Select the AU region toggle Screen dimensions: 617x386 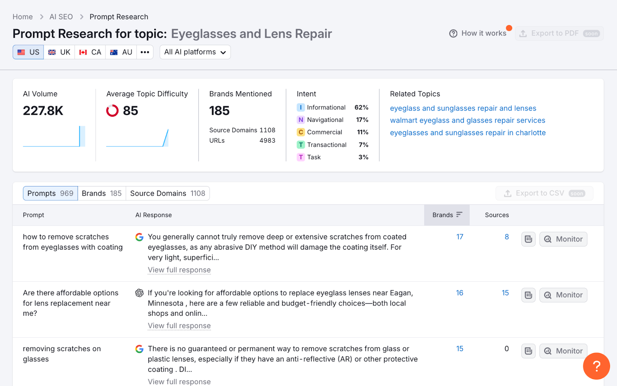click(121, 52)
